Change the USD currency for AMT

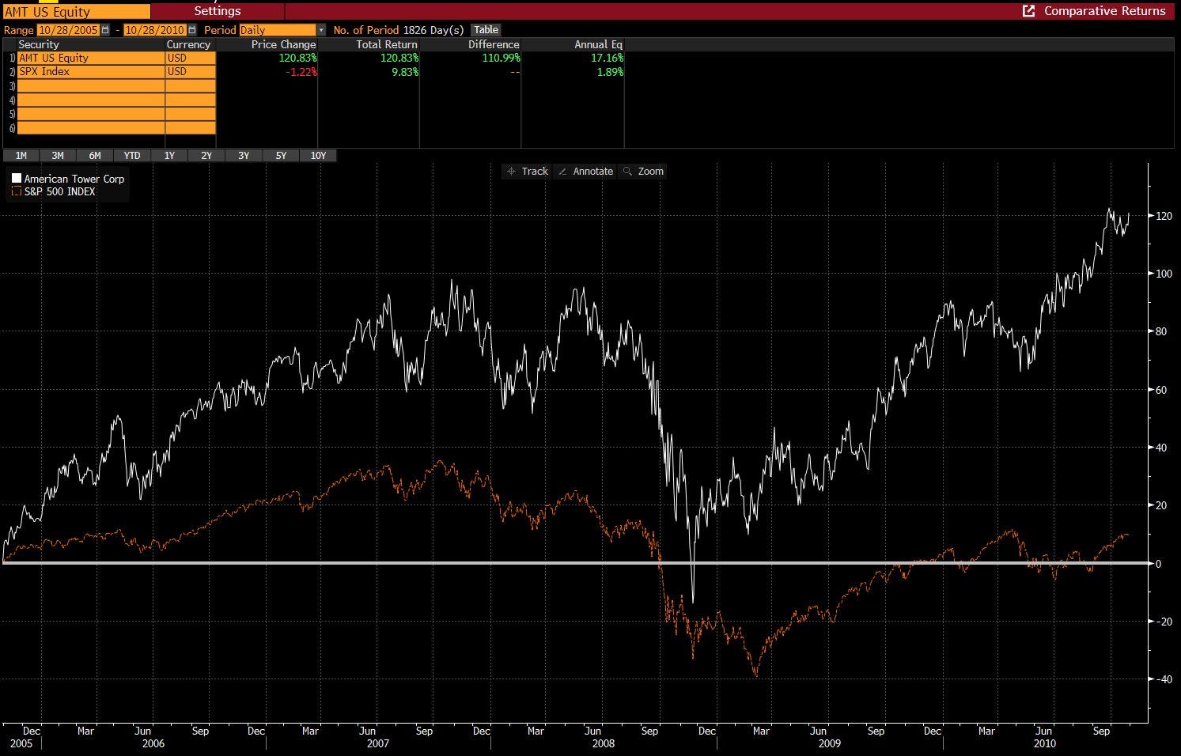pyautogui.click(x=191, y=58)
